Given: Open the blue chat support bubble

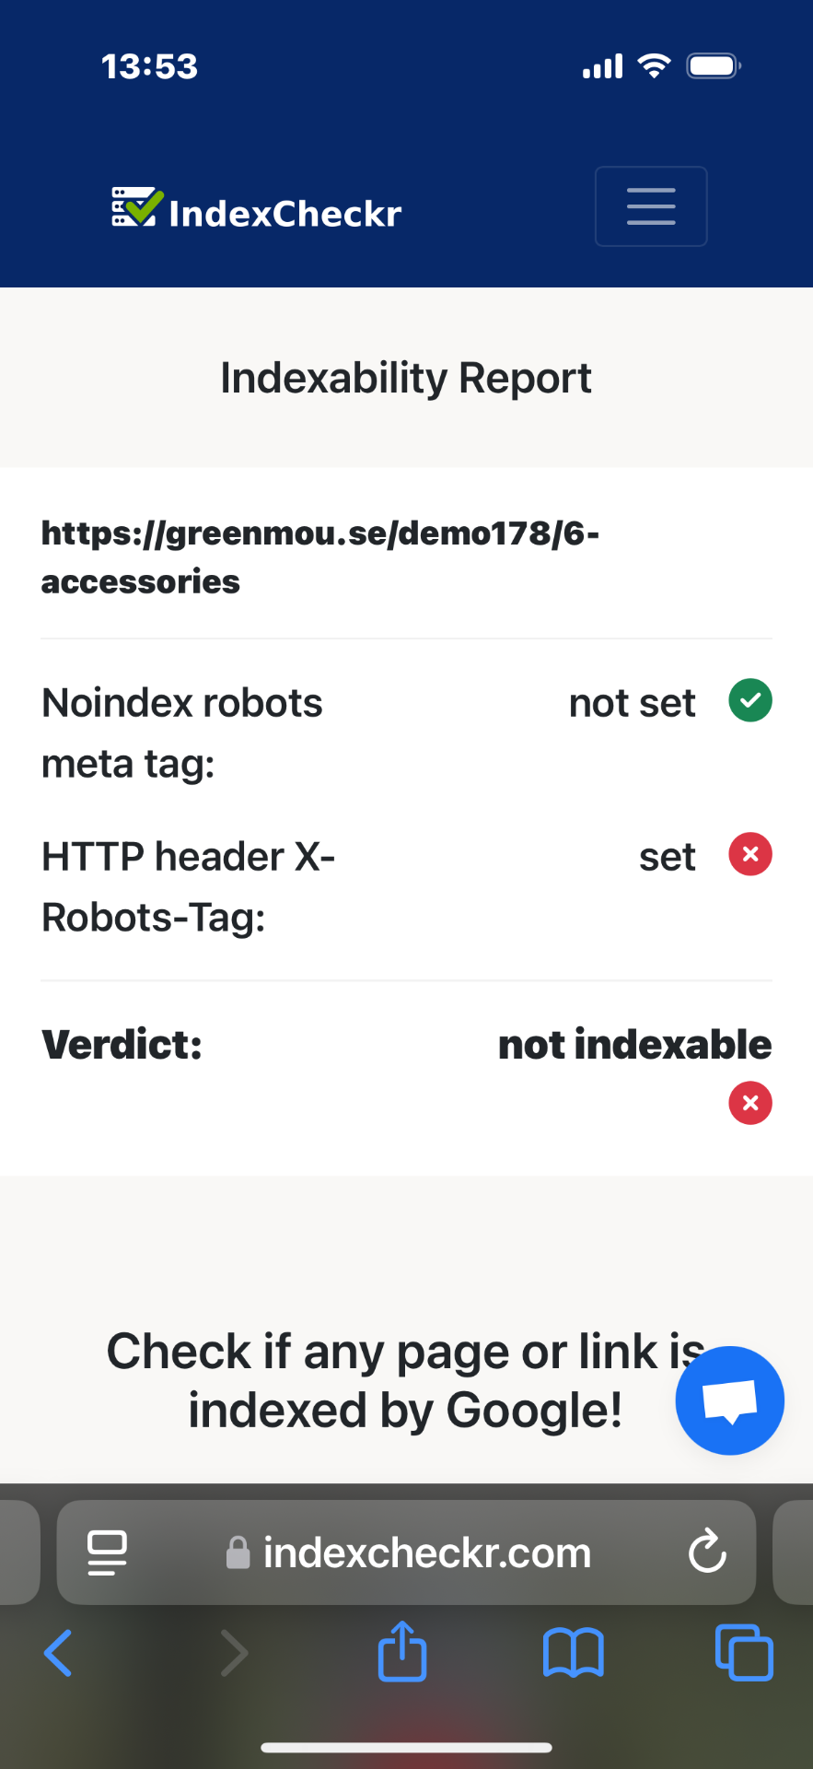Looking at the screenshot, I should (730, 1400).
